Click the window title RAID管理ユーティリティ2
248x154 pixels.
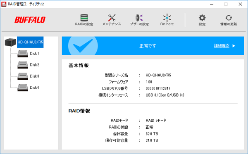tap(26, 4)
